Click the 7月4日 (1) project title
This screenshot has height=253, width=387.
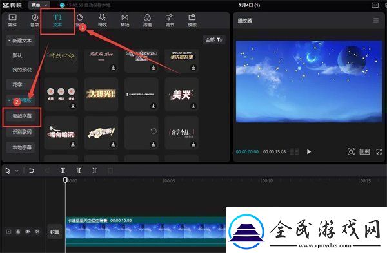[x=249, y=5]
